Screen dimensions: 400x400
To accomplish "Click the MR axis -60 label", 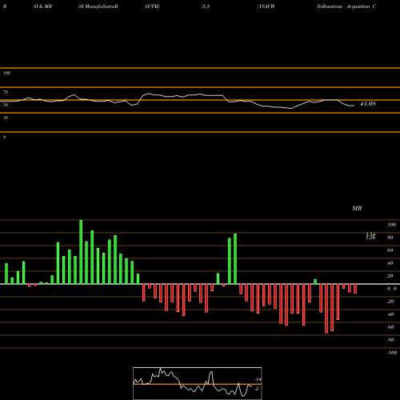I will (390, 327).
